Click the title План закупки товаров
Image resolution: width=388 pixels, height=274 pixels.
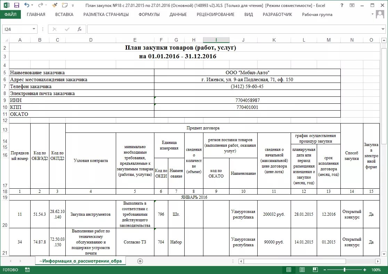click(x=180, y=48)
